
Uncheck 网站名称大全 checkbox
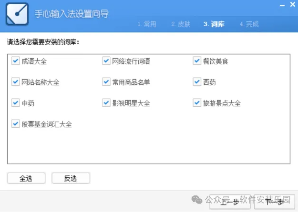[16, 82]
